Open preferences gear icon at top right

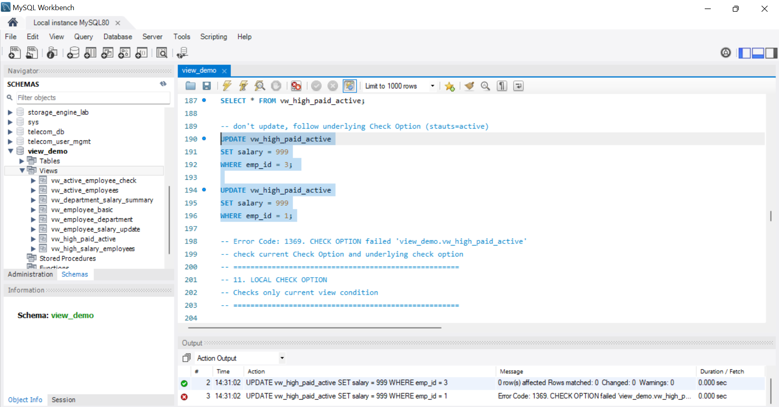726,53
